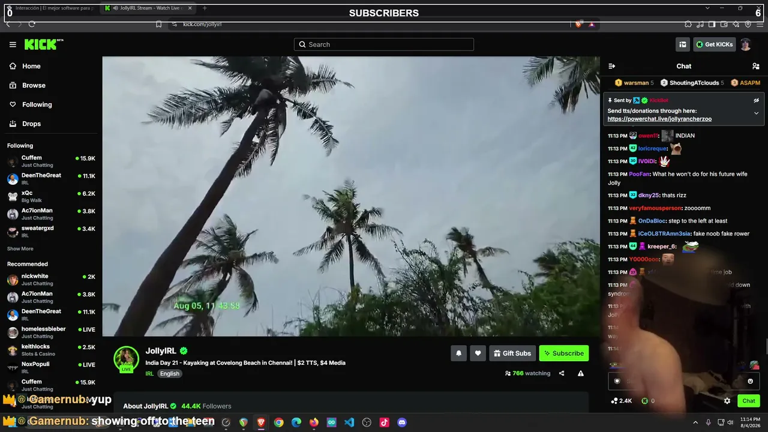The width and height of the screenshot is (768, 432).
Task: Open the hamburger sidebar menu
Action: click(x=13, y=44)
